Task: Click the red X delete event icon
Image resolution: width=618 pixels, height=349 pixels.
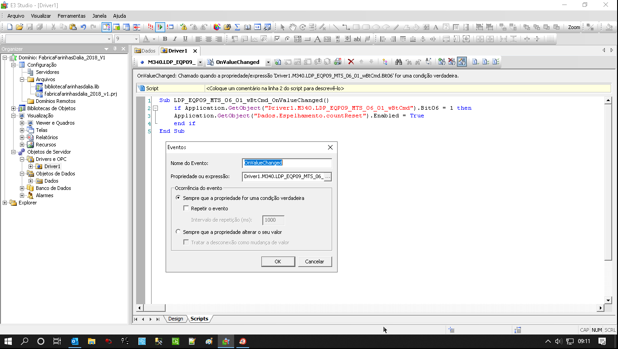Action: pos(351,62)
